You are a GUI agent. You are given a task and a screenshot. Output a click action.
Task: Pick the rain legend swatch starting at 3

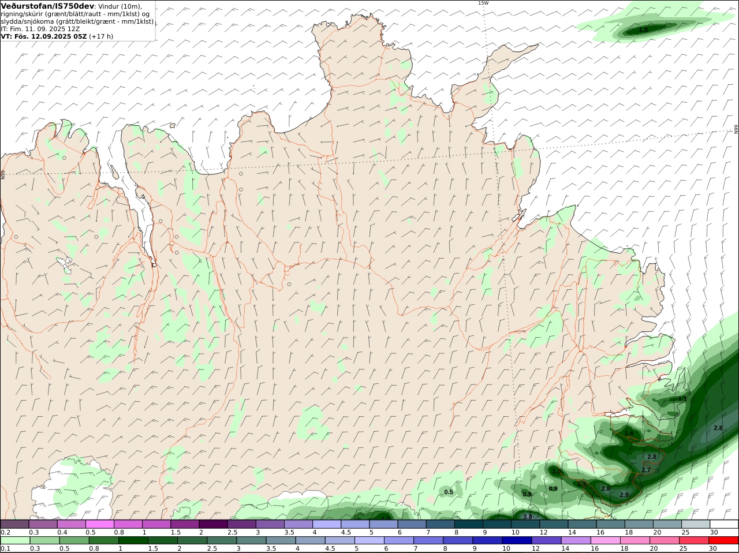(x=251, y=540)
